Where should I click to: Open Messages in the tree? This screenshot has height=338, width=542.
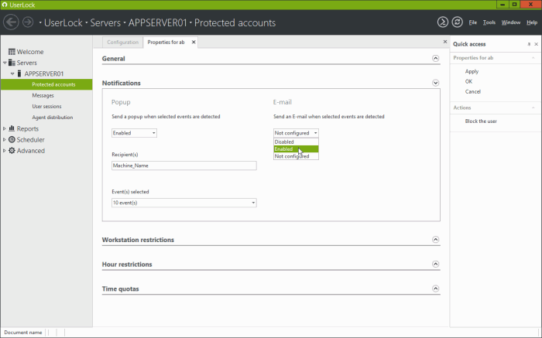[x=43, y=95]
